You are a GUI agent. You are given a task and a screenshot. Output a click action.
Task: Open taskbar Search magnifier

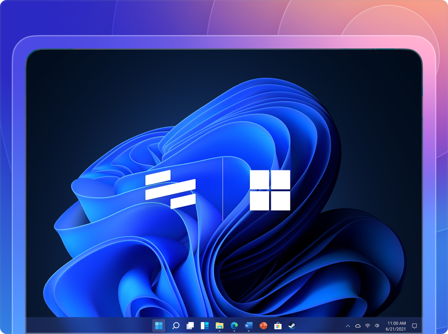pos(176,325)
